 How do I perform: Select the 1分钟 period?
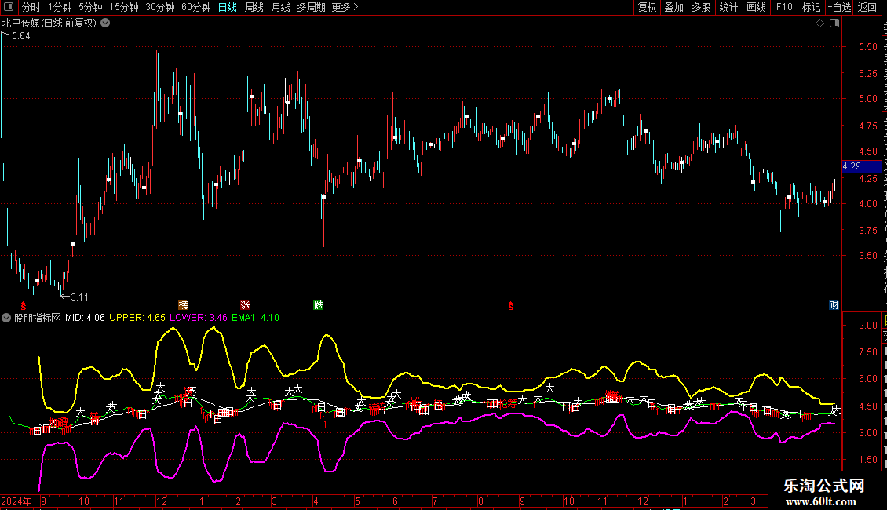pos(60,7)
